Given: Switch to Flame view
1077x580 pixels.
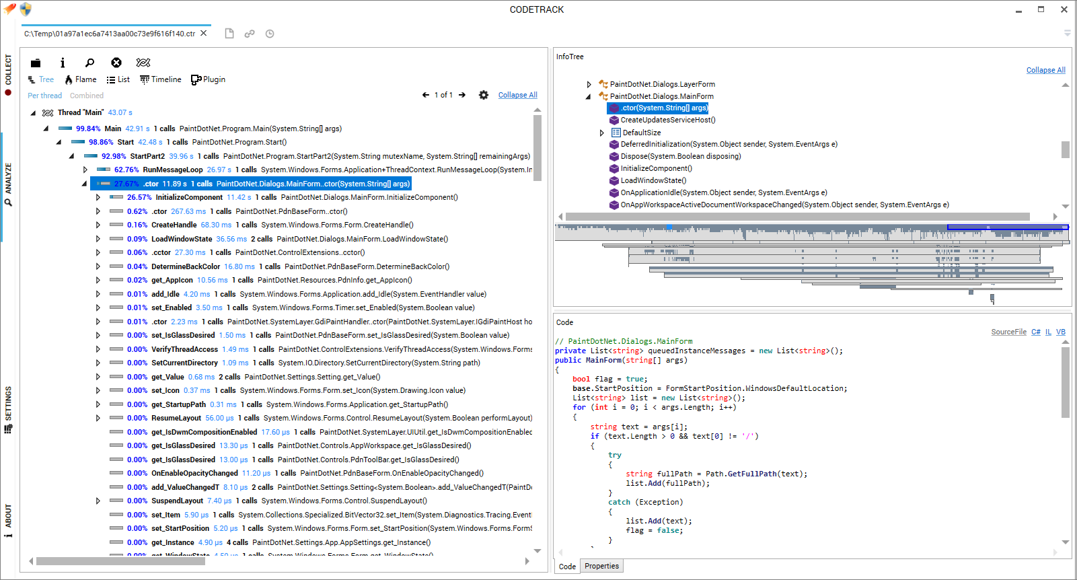Looking at the screenshot, I should tap(81, 79).
